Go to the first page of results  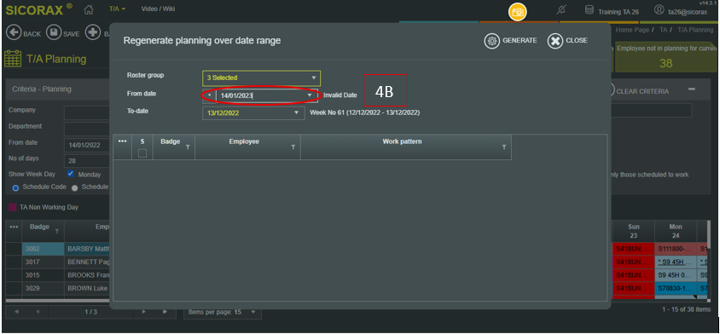tap(16, 312)
